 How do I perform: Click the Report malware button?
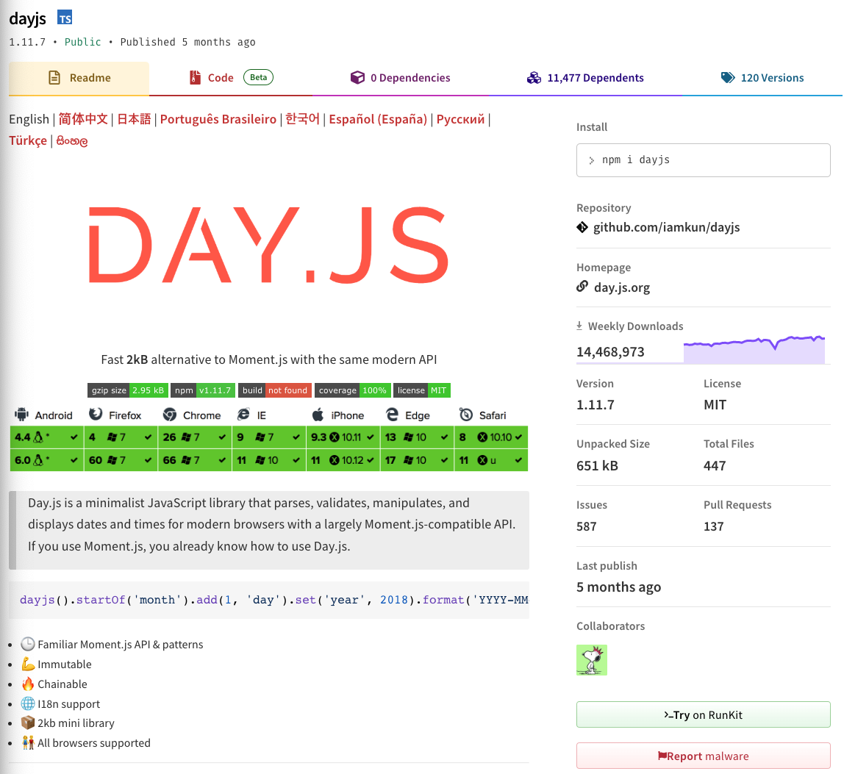703,756
